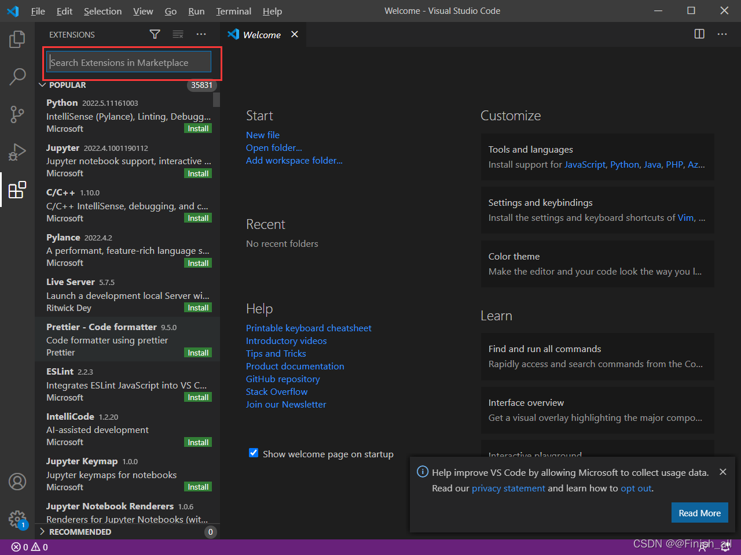Open the Selection menu
Image resolution: width=741 pixels, height=555 pixels.
[x=102, y=11]
